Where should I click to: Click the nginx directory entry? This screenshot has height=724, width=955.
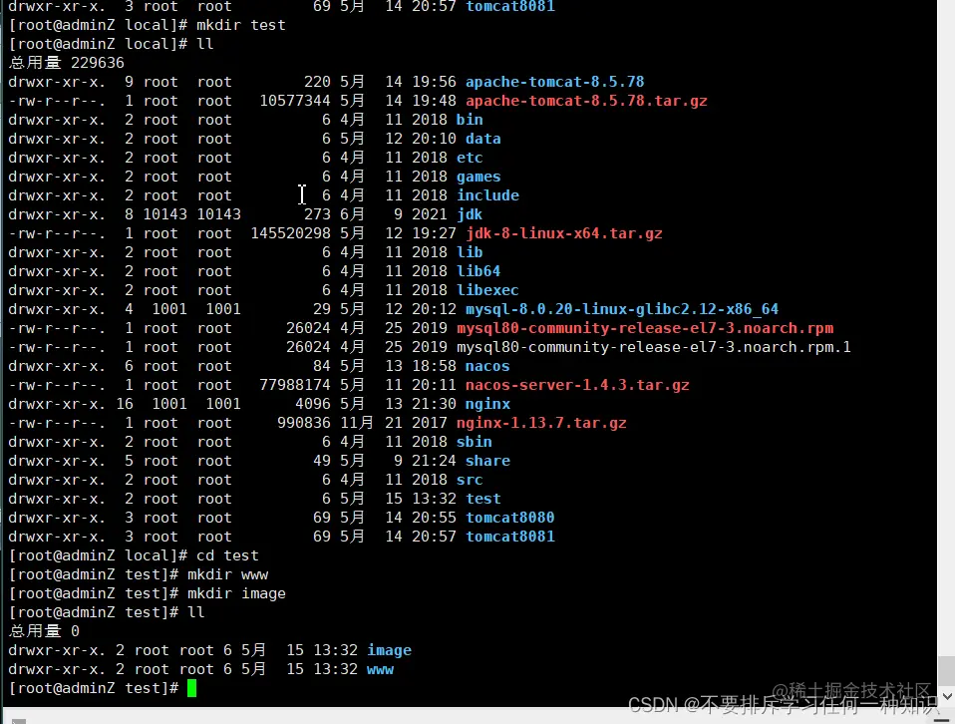(487, 404)
